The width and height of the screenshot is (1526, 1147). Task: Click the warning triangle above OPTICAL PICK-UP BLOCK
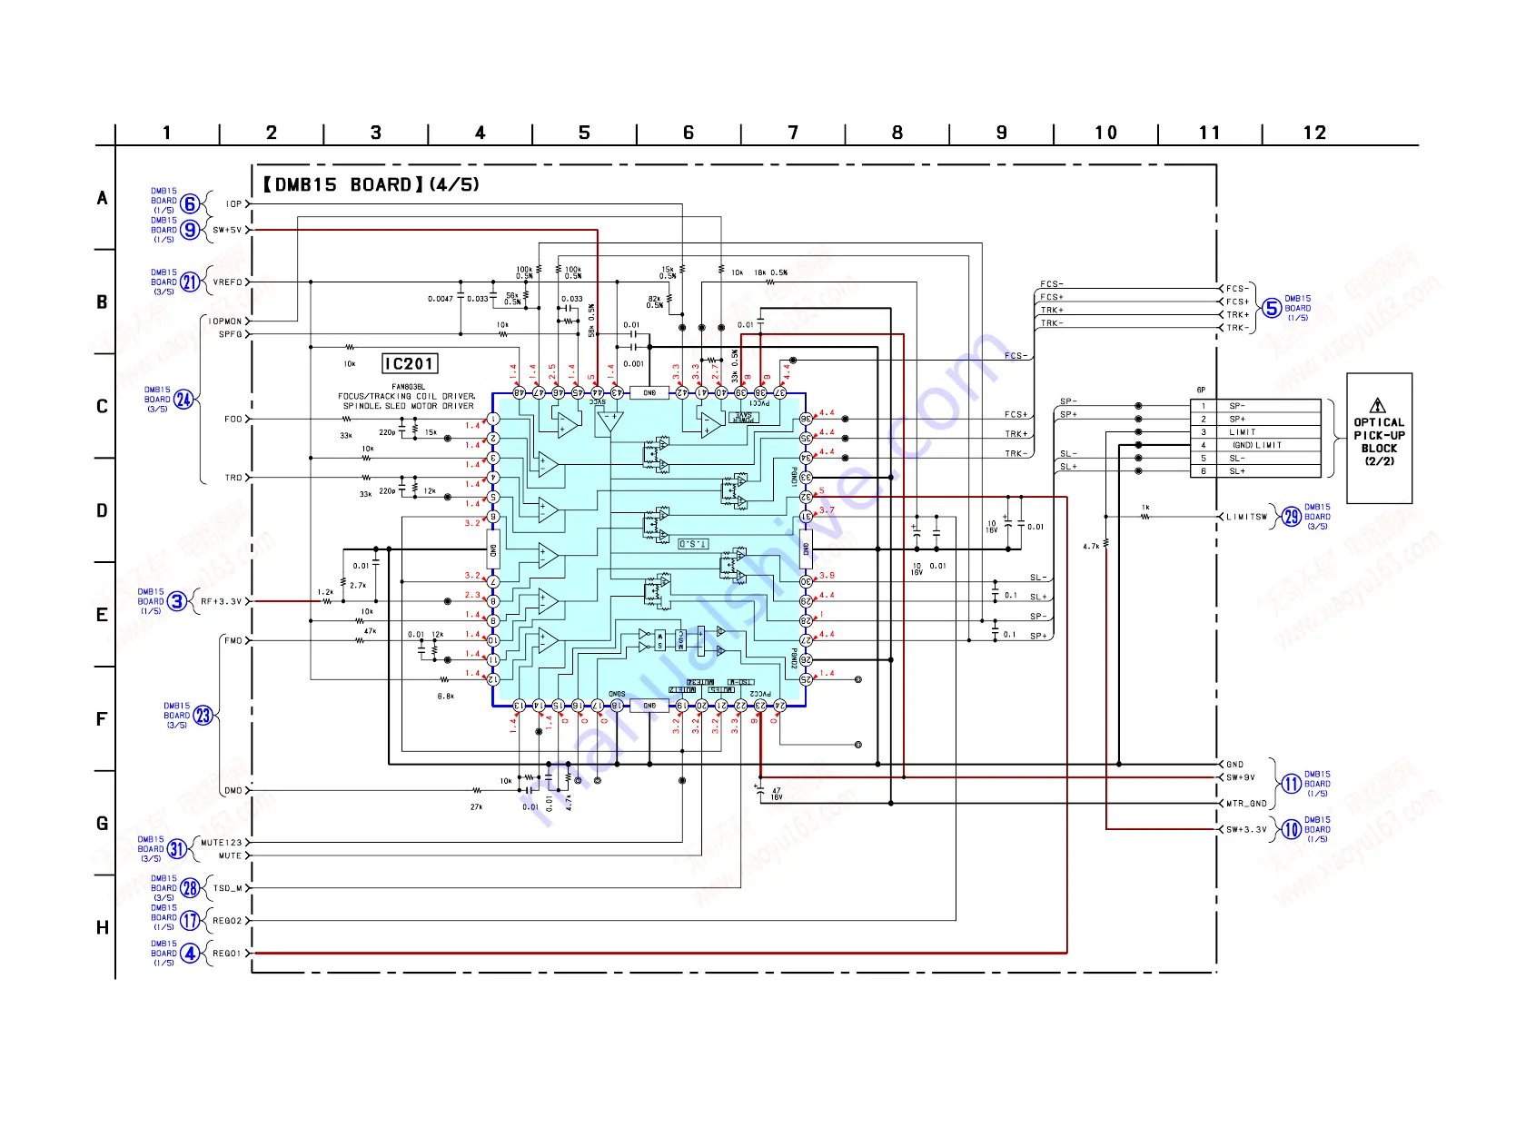pos(1378,405)
